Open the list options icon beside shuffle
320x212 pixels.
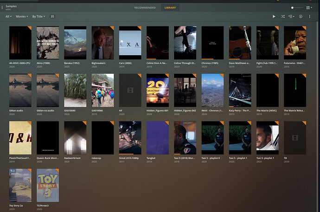coord(291,16)
